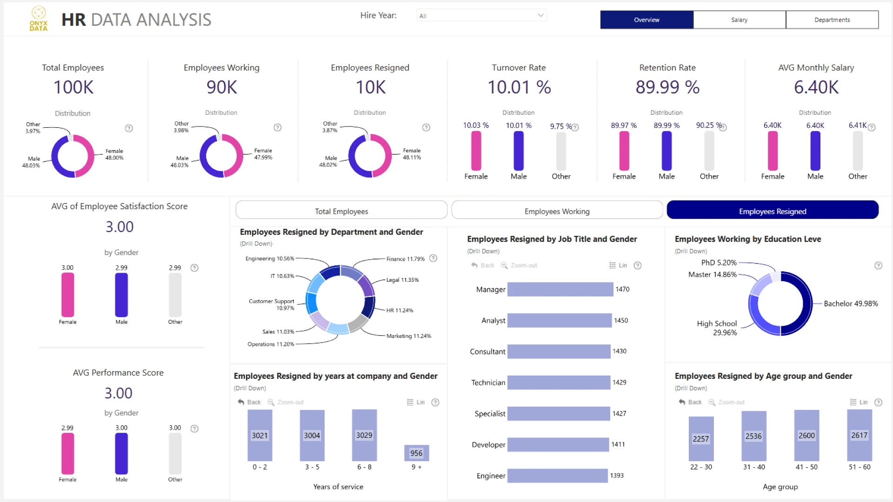Screen dimensions: 893x502
Task: Select the Technician bar with 1429
Action: 559,383
